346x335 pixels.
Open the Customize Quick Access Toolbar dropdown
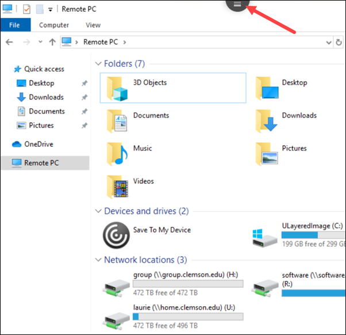pyautogui.click(x=51, y=10)
